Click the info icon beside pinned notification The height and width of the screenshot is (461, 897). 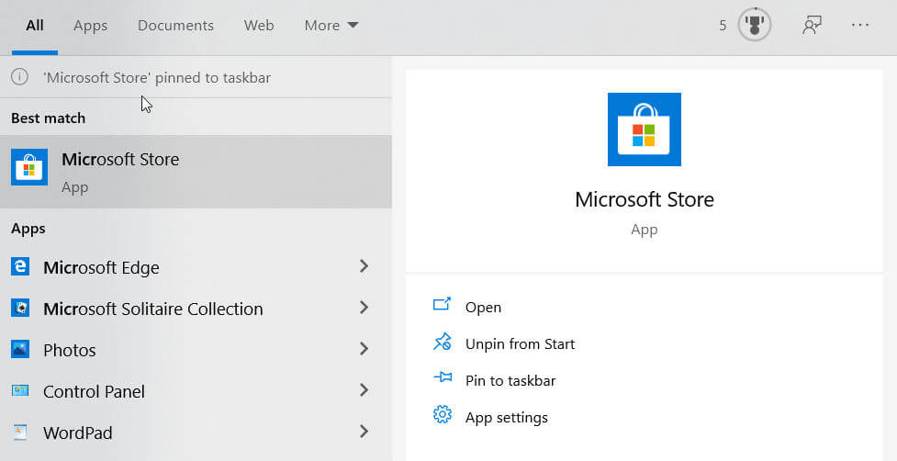pyautogui.click(x=19, y=76)
